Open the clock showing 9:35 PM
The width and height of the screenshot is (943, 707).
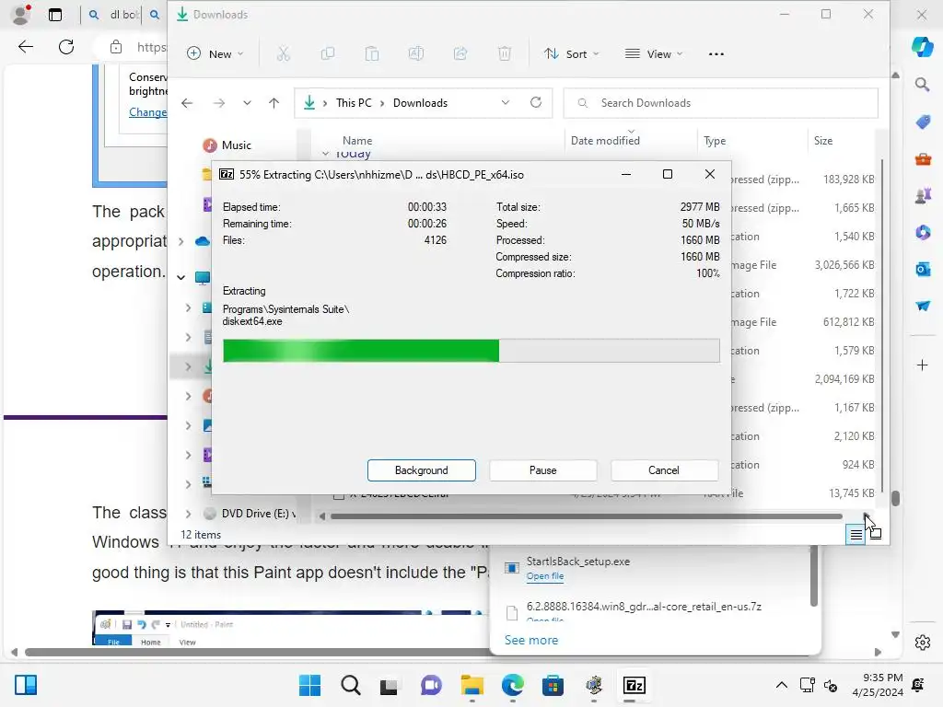(x=878, y=685)
